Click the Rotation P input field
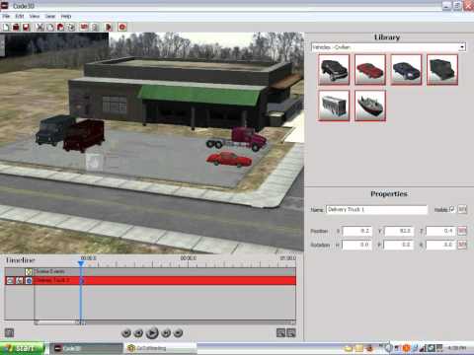The image size is (474, 355). point(399,245)
